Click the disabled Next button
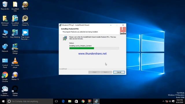 tap(106, 72)
